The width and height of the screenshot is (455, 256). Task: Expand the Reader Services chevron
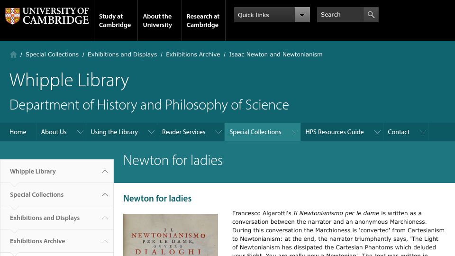pos(218,132)
